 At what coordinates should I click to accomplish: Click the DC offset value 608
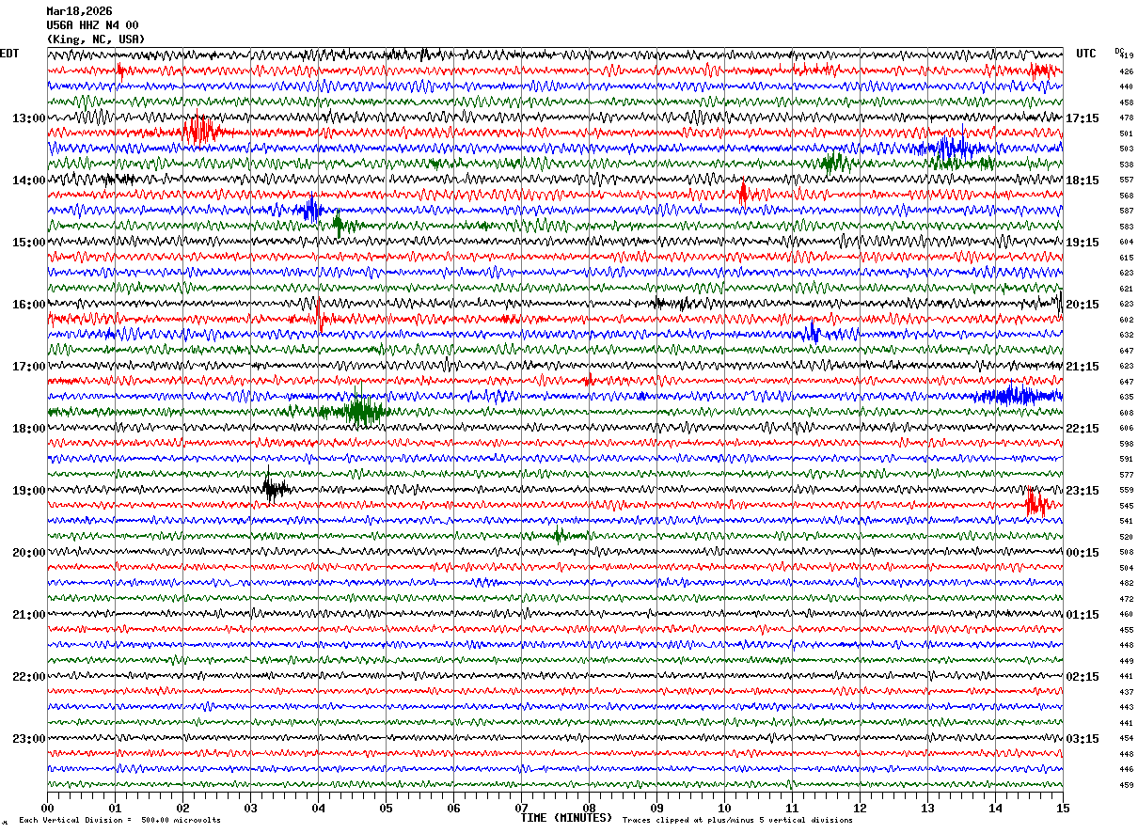tap(1126, 413)
